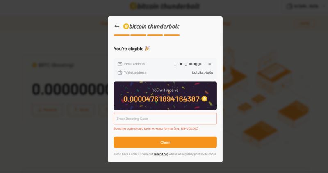This screenshot has height=173, width=328.
Task: Click the gold bitcoin coin next to reward amount
Action: [x=204, y=99]
